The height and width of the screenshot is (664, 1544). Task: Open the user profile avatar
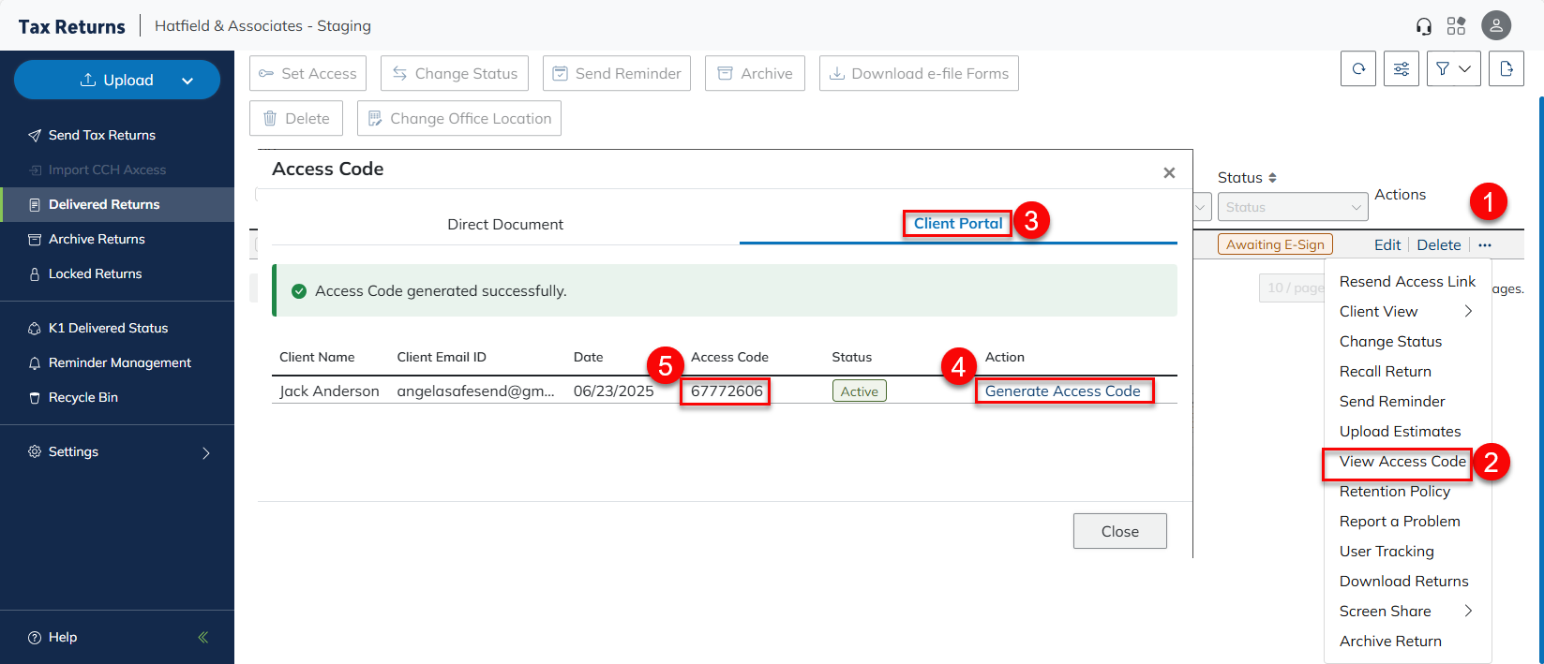click(x=1496, y=25)
